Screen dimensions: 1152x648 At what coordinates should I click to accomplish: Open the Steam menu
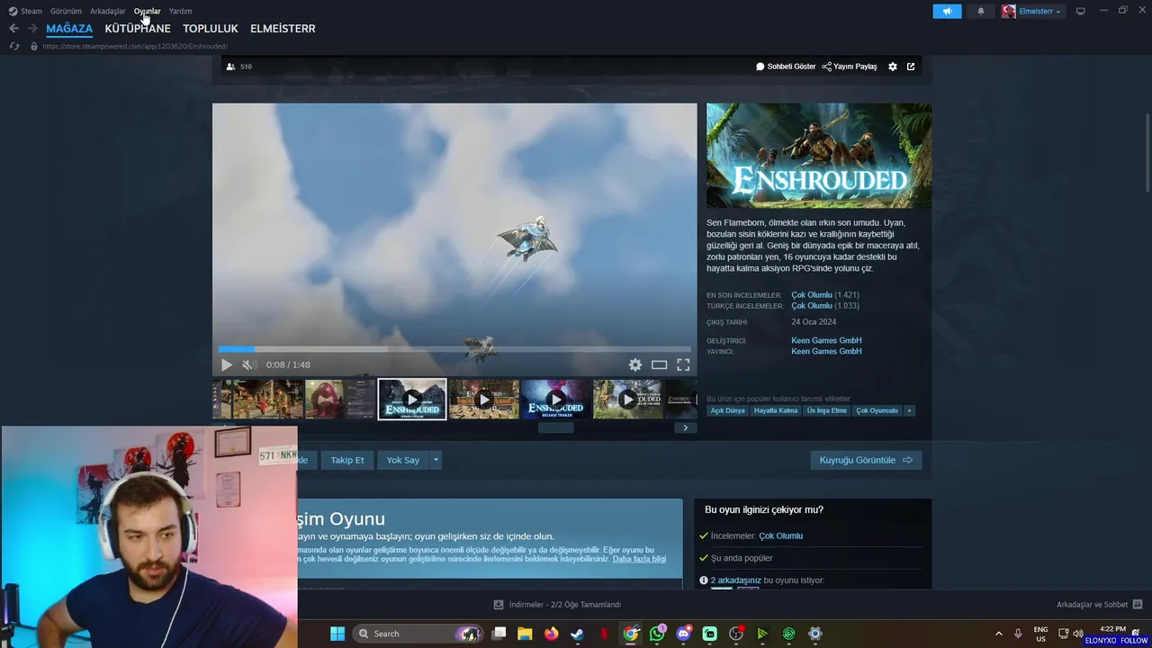click(x=25, y=11)
